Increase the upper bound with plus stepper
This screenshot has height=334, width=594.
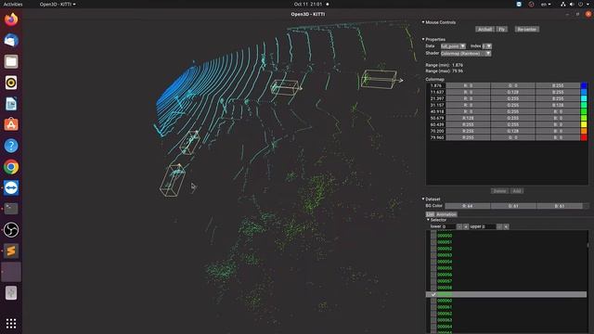[x=506, y=226]
